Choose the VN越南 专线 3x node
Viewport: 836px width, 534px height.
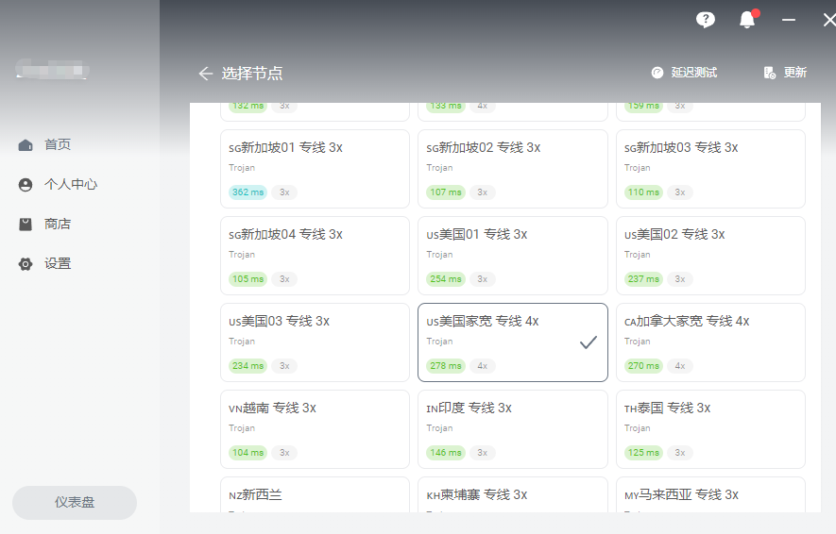pos(316,429)
